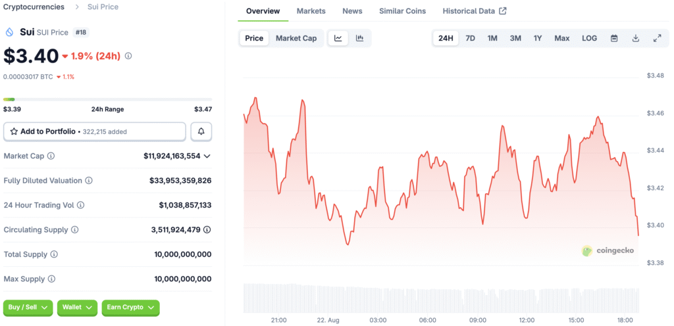
Task: Open info icon next to 24h change
Action: [128, 56]
